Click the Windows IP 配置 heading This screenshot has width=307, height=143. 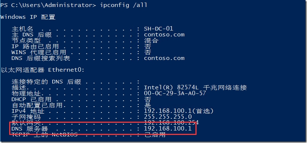tap(28, 17)
